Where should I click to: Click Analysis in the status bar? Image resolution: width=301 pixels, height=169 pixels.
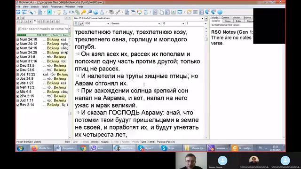click(105, 142)
